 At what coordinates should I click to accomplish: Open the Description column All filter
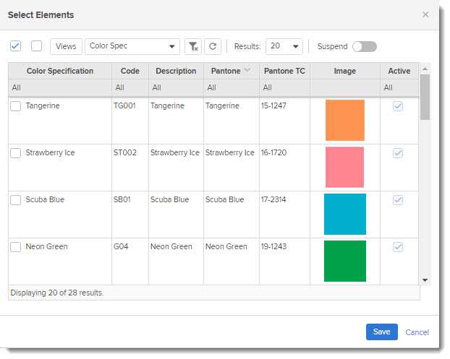click(x=176, y=87)
